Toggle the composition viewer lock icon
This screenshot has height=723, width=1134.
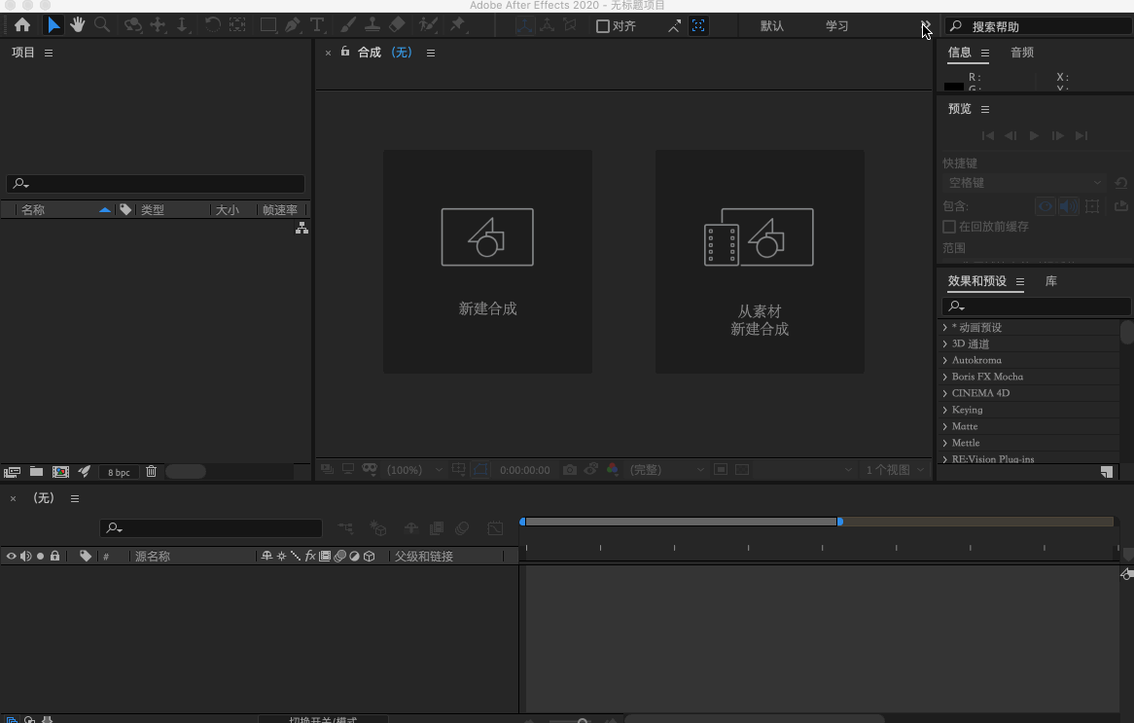(x=345, y=52)
